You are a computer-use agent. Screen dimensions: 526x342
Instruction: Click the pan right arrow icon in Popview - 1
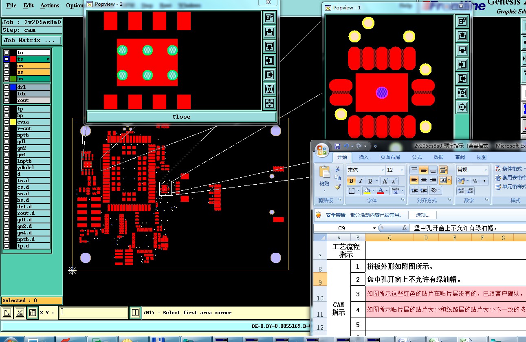click(462, 79)
